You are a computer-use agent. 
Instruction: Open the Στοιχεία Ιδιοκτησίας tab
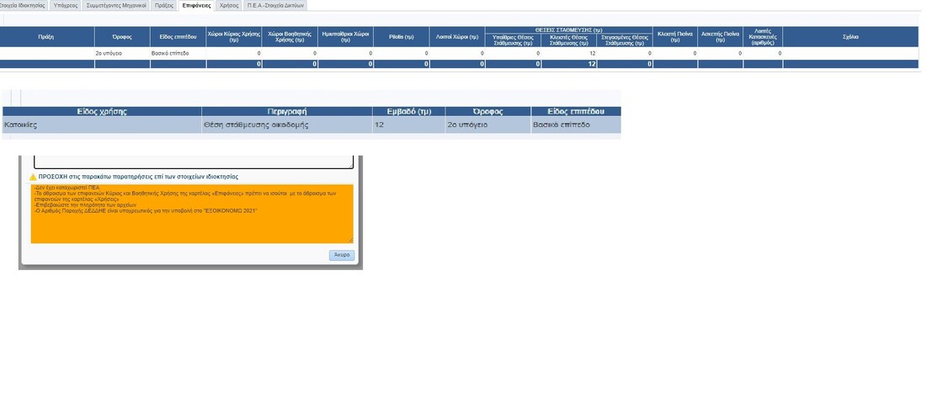click(23, 5)
